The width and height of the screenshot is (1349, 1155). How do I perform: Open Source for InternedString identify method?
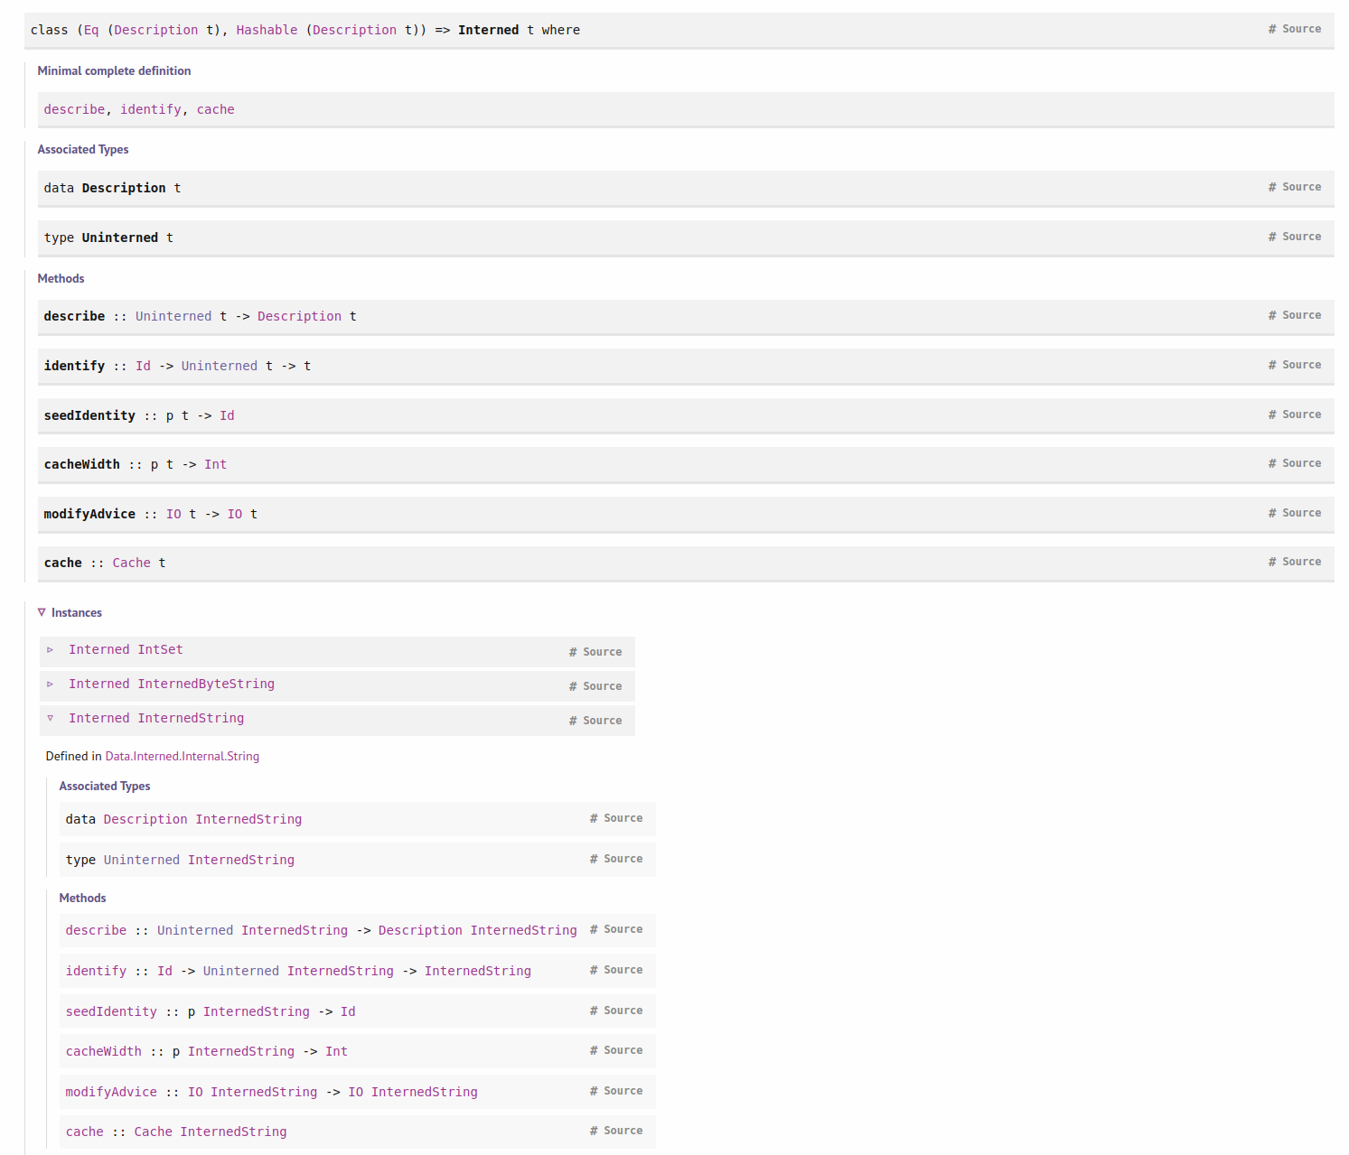pos(623,970)
